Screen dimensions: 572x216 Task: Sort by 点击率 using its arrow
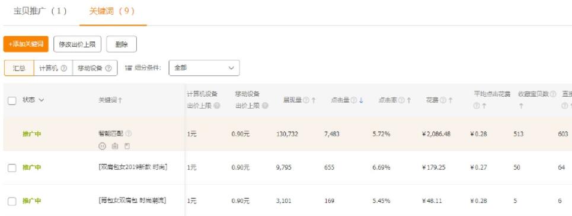[x=409, y=100]
